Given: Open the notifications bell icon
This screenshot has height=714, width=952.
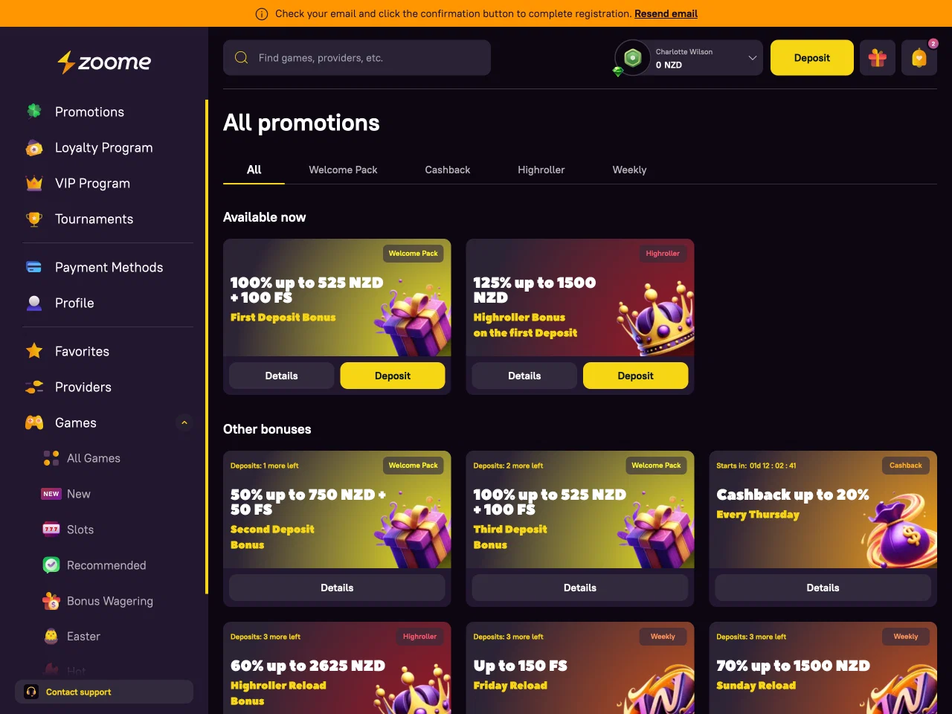Looking at the screenshot, I should [919, 58].
